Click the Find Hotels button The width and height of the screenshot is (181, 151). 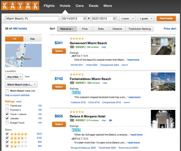tap(166, 18)
